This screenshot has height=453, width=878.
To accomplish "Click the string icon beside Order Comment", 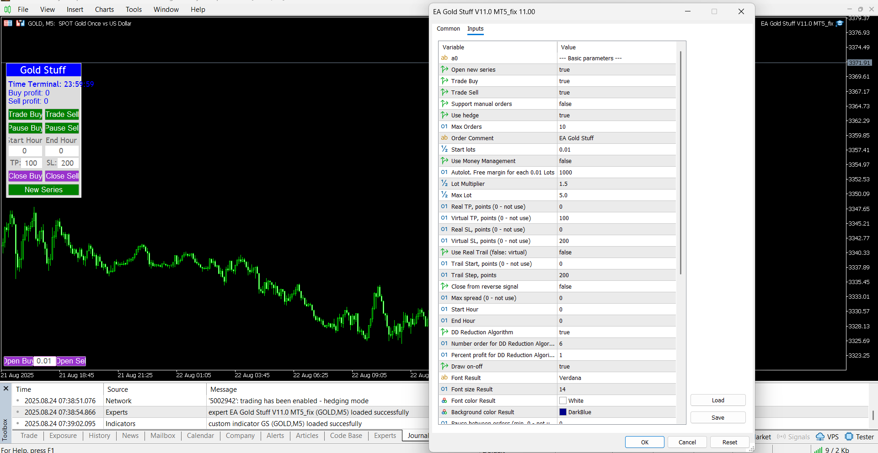I will [x=444, y=138].
